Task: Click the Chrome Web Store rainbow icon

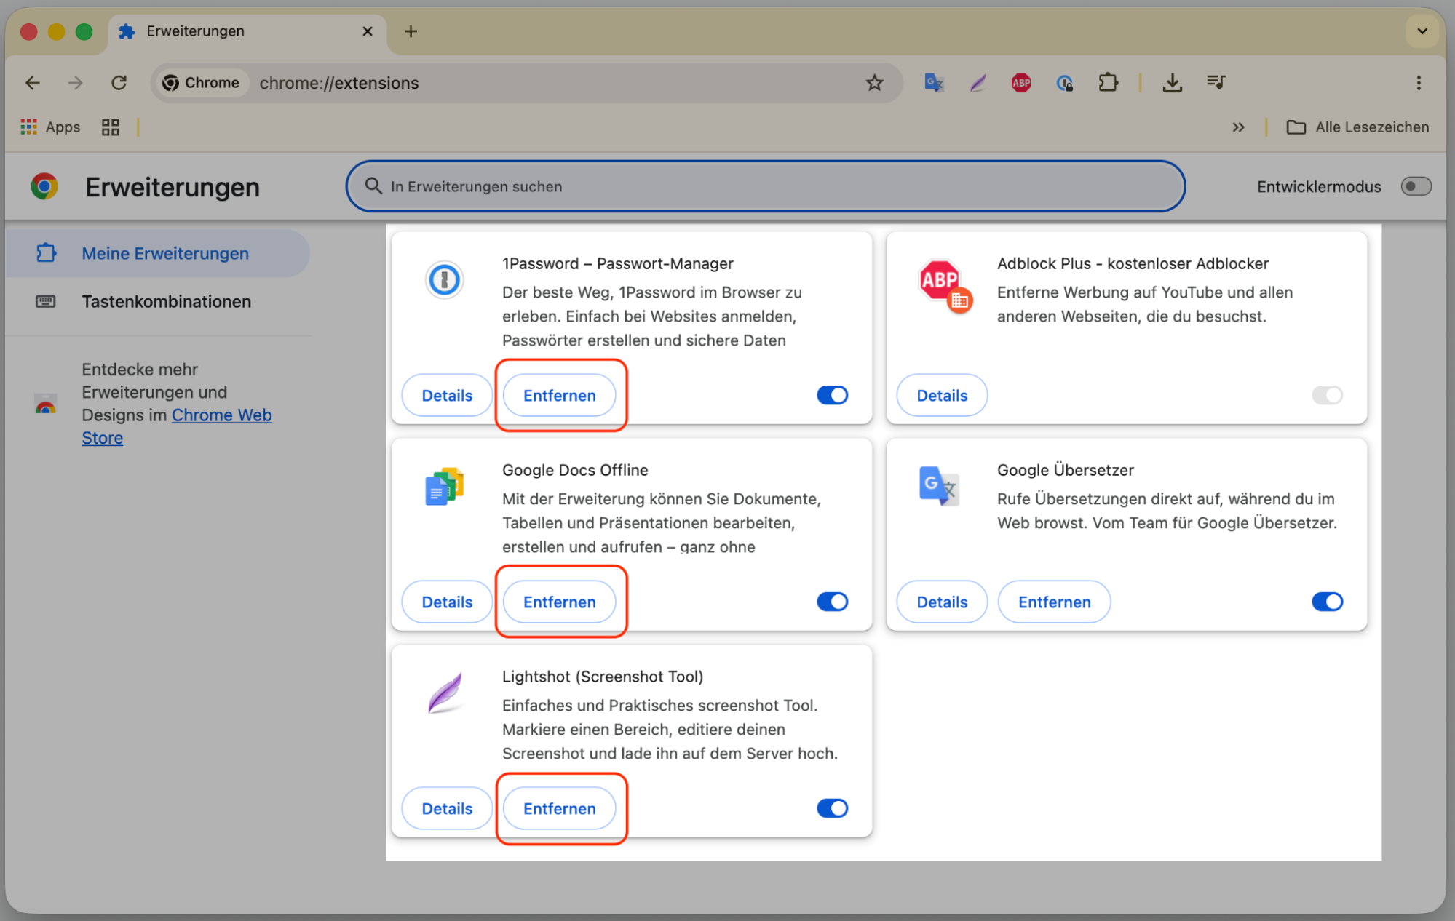Action: [x=46, y=404]
